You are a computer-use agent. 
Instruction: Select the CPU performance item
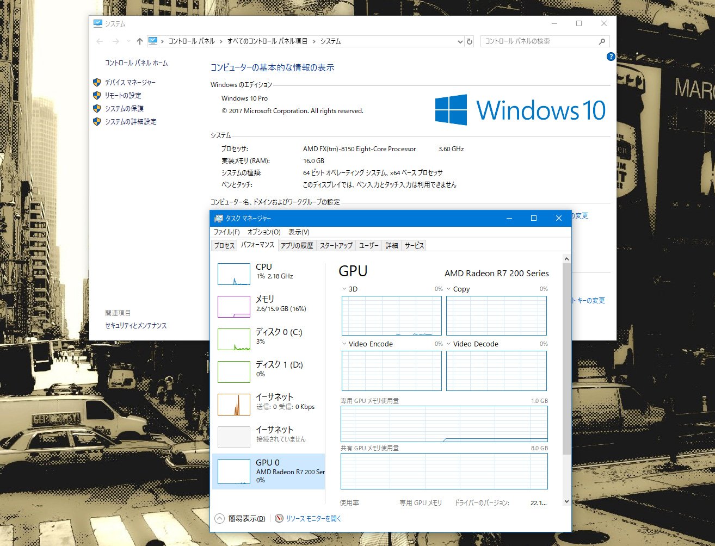click(268, 274)
